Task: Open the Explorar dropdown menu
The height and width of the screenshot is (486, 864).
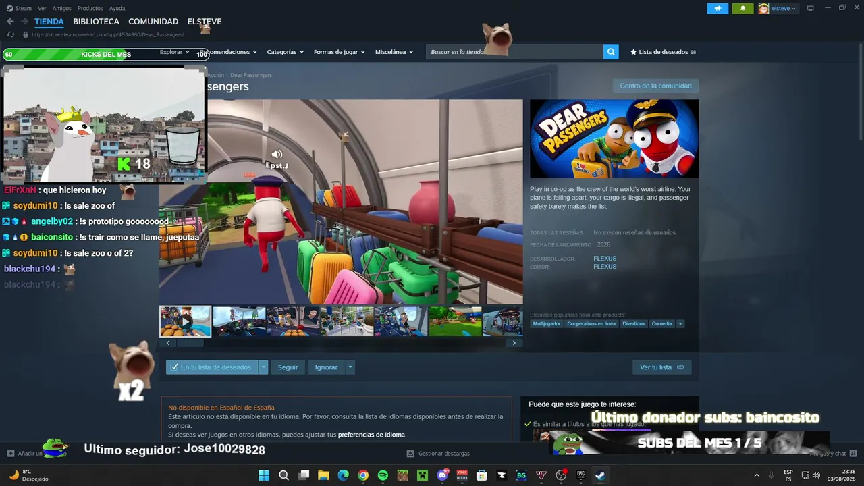Action: pos(175,52)
